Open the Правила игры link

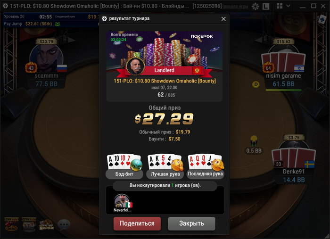point(235,6)
